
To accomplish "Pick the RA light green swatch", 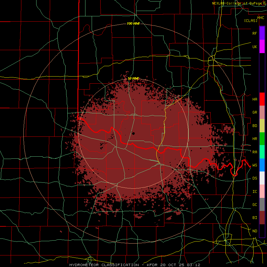I will click(x=262, y=152).
